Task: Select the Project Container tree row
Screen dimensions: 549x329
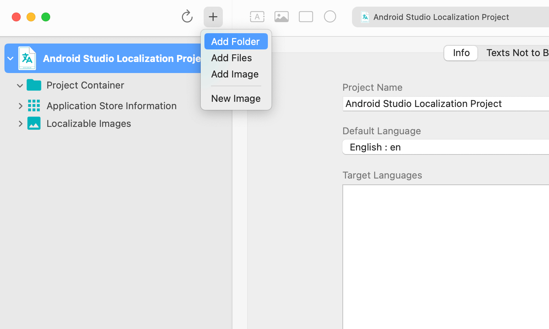Action: coord(116,85)
